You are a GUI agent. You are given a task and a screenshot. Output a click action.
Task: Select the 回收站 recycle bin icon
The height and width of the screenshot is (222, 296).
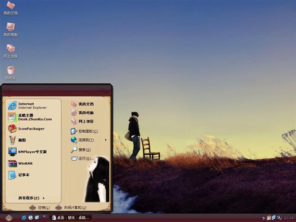click(x=11, y=73)
